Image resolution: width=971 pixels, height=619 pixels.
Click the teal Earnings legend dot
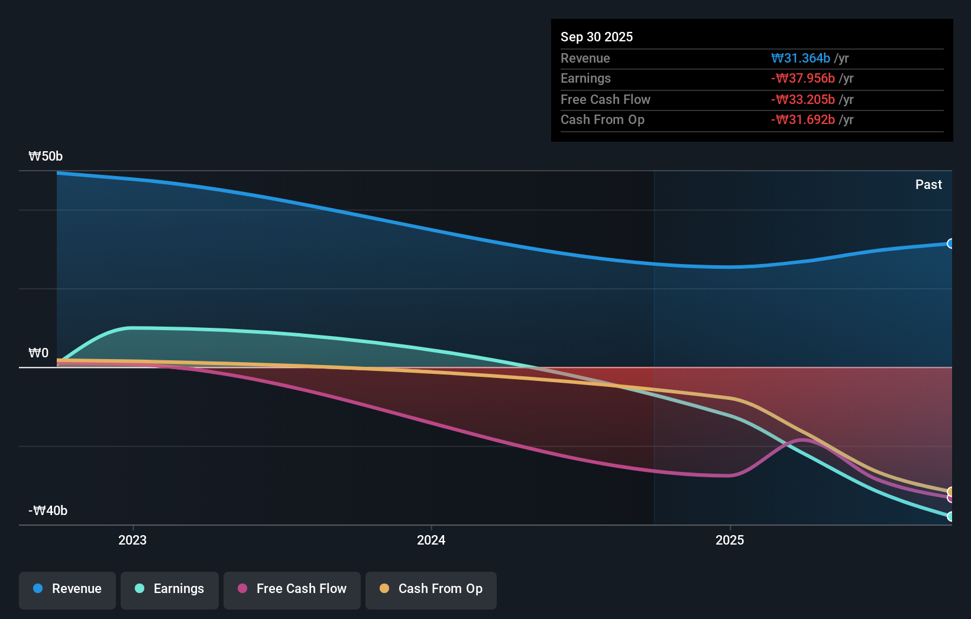(x=140, y=588)
